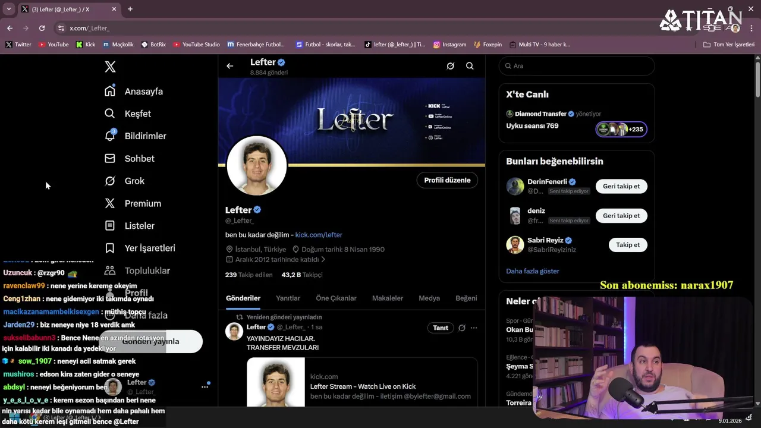Viewport: 761px width, 428px height.
Task: Switch to the Öne Çıkanlar tab
Action: [336, 298]
